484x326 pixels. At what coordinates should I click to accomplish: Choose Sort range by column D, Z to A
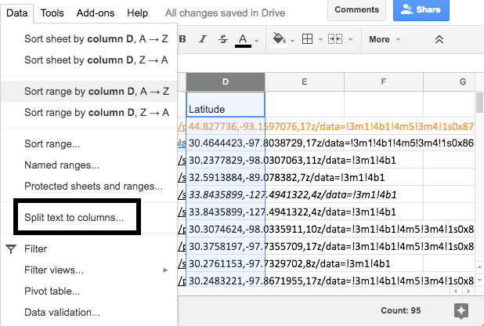[89, 113]
